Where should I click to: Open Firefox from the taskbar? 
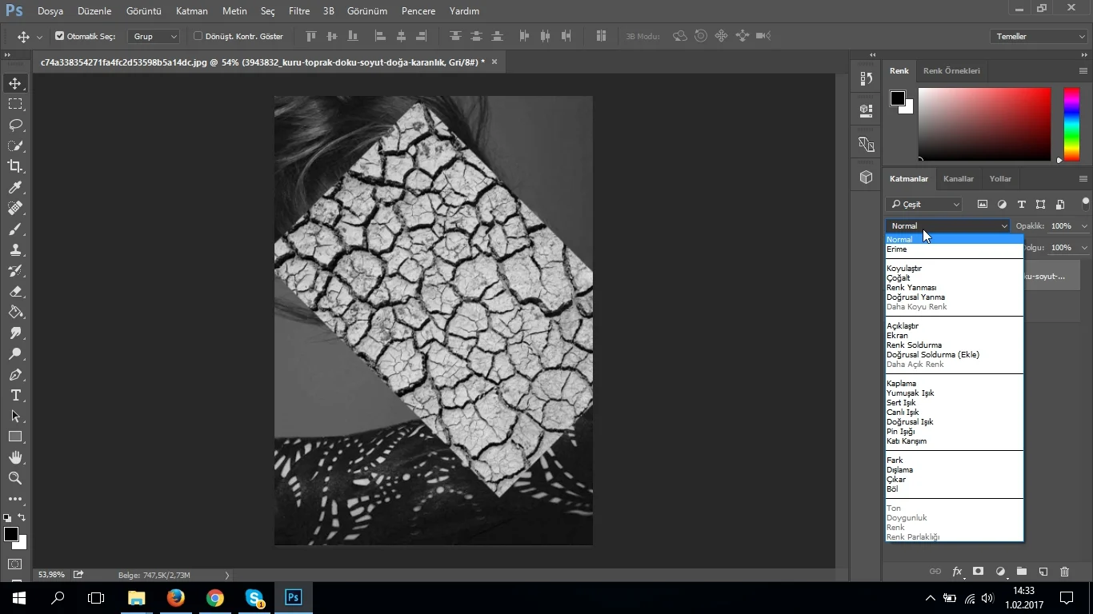tap(176, 597)
